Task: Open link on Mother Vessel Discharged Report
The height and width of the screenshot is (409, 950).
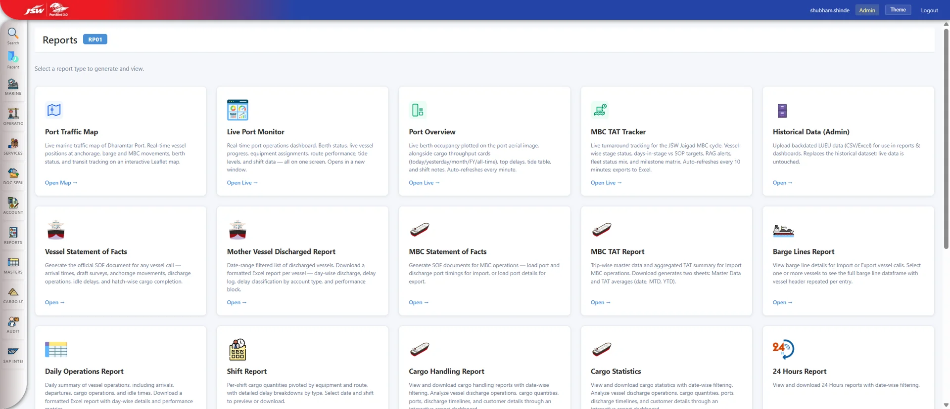Action: [x=237, y=302]
